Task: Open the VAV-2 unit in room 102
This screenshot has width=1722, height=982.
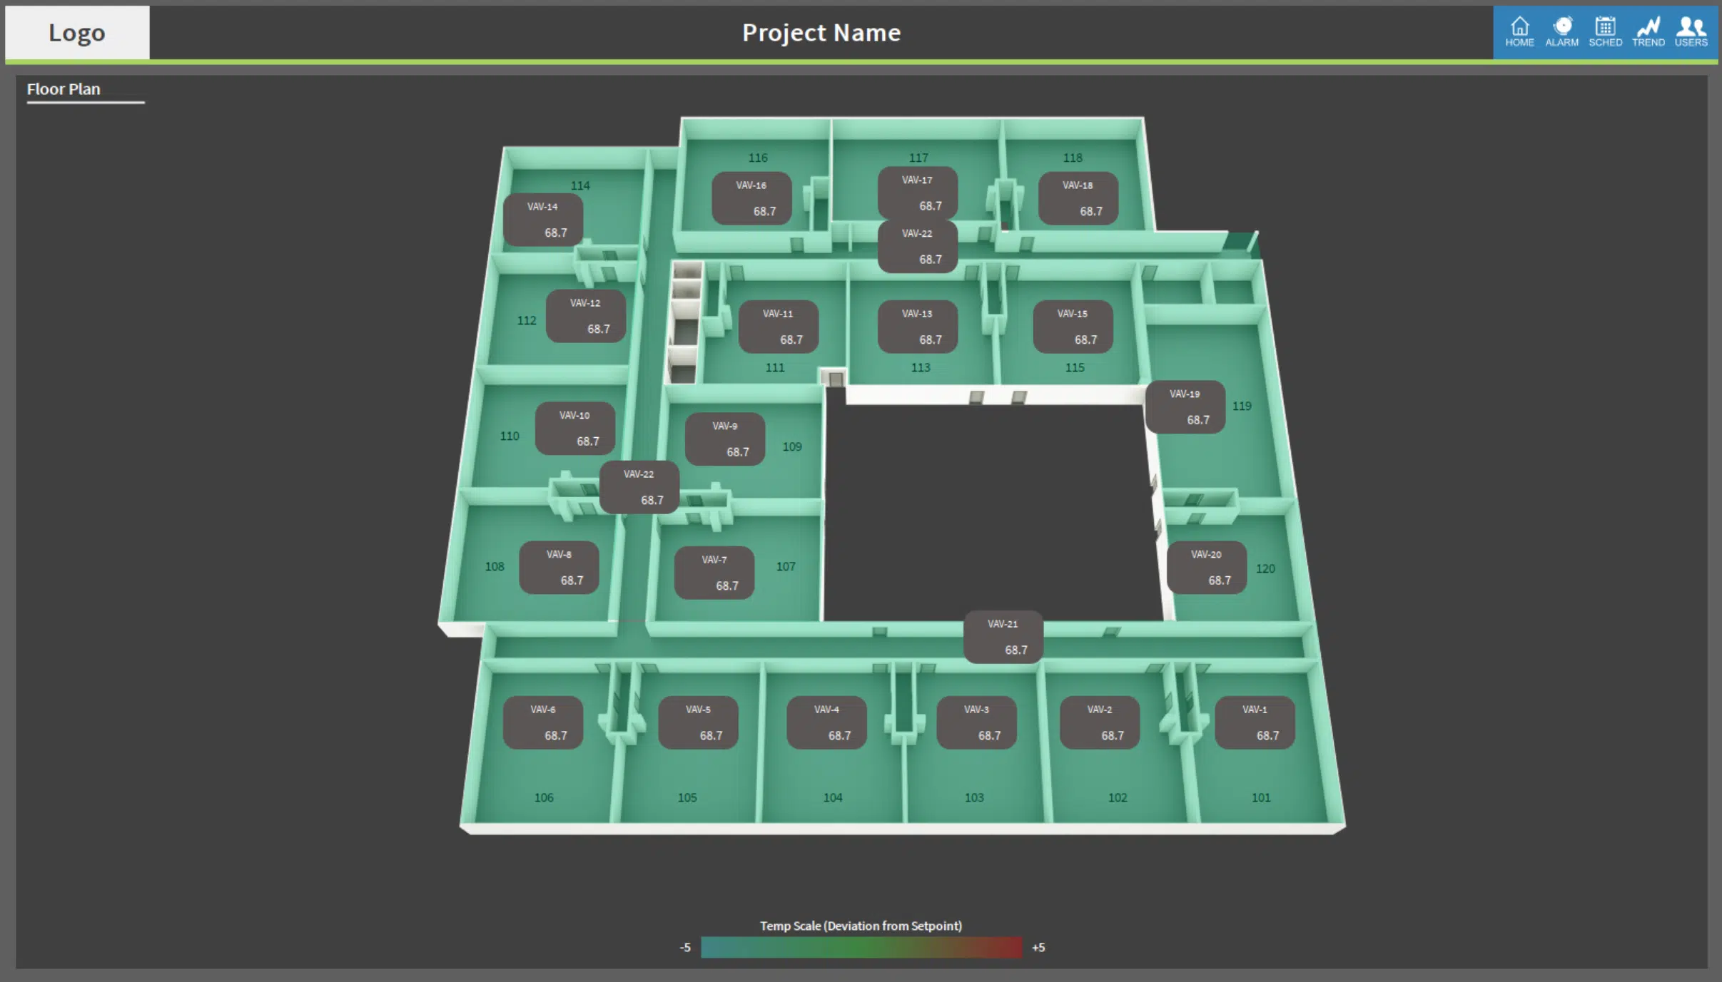Action: click(x=1100, y=722)
